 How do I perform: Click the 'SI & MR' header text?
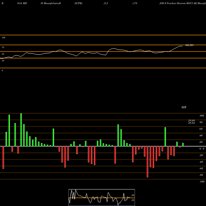(22, 3)
